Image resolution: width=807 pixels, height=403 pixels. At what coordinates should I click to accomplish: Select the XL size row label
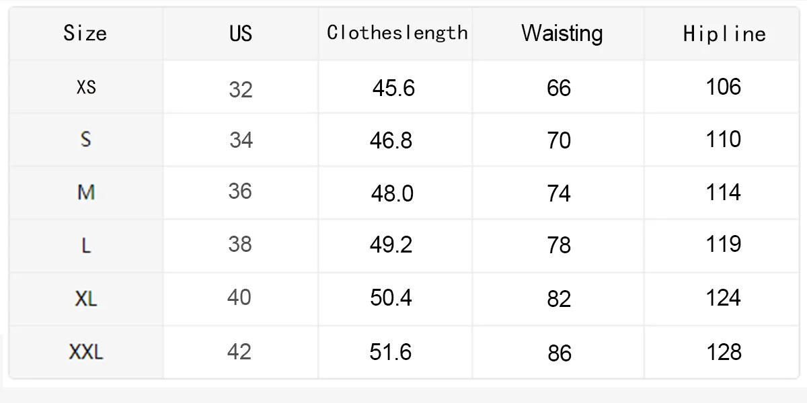click(86, 299)
